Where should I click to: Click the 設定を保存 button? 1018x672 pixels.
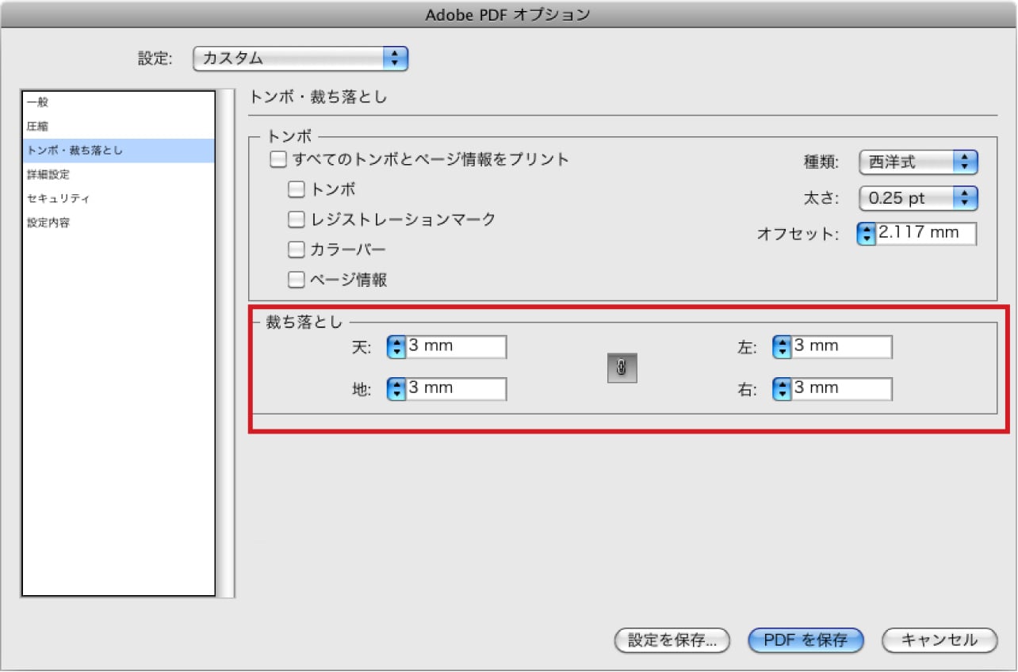coord(672,640)
